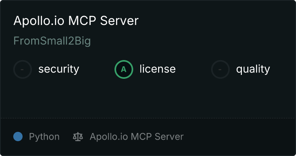This screenshot has height=156, width=296.
Task: Open the Apollo.io MCP Server license text
Action: coord(137,137)
